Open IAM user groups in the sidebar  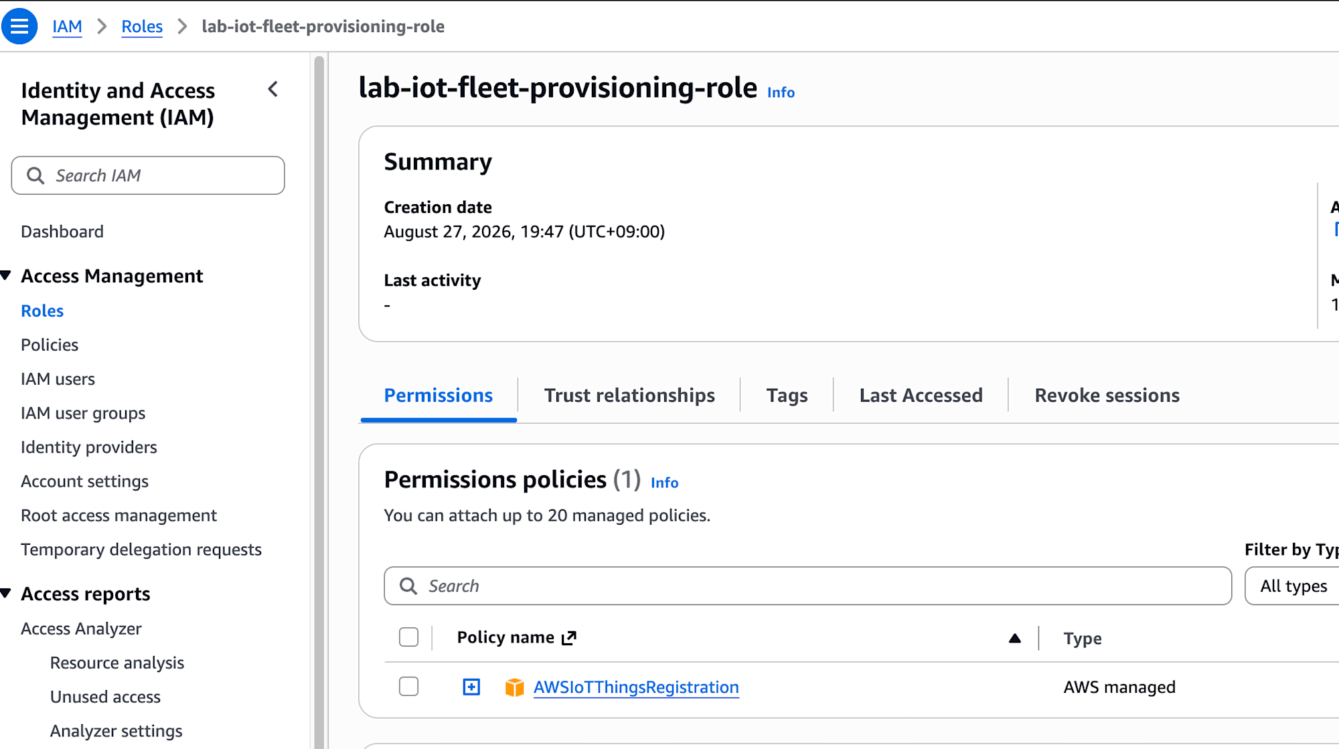(x=83, y=413)
